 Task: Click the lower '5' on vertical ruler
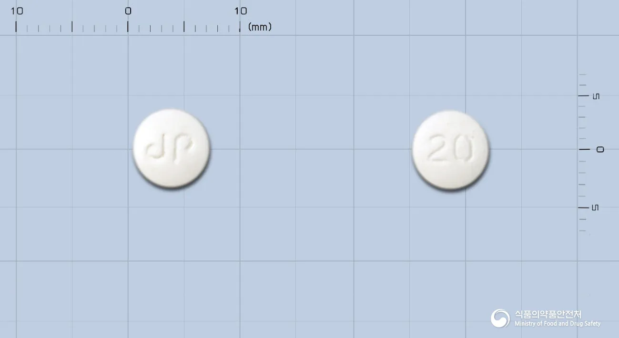595,207
